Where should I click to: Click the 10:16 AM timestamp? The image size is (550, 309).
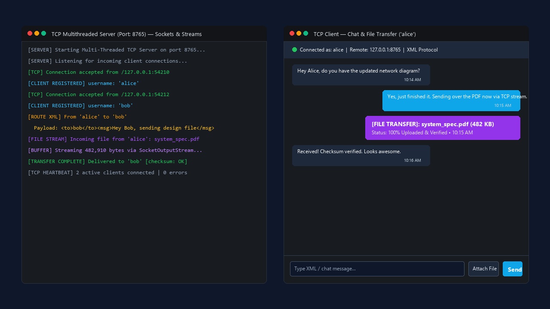click(412, 161)
